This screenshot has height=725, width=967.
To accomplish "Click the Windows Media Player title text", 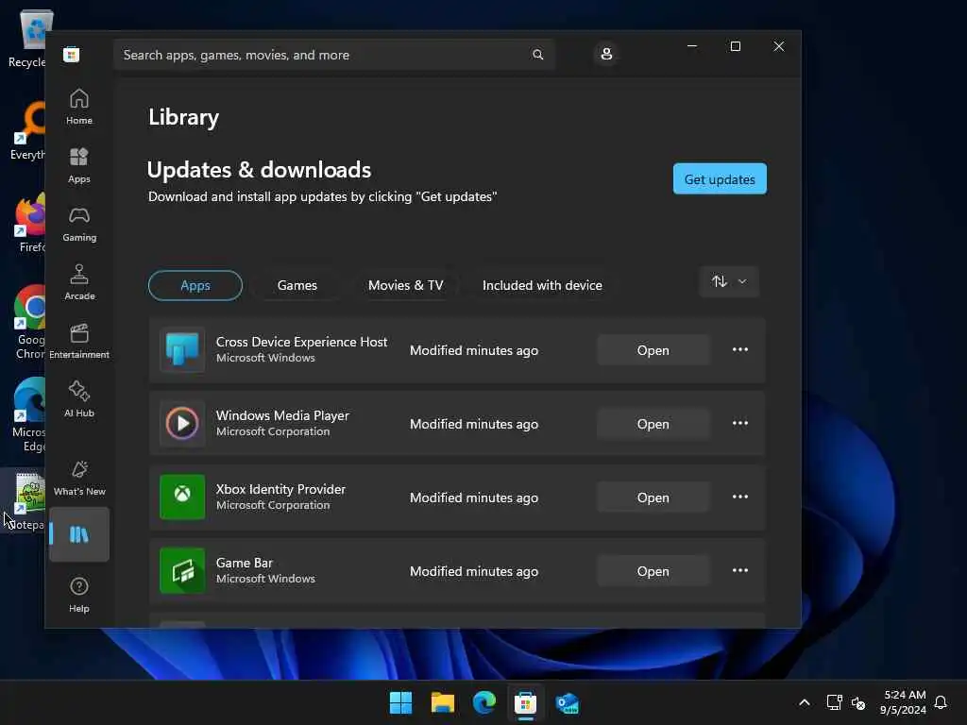I will coord(282,415).
